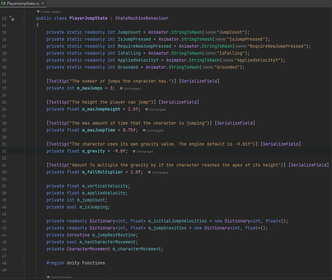Close the PlayerJumpState.cs tab

click(x=43, y=3)
